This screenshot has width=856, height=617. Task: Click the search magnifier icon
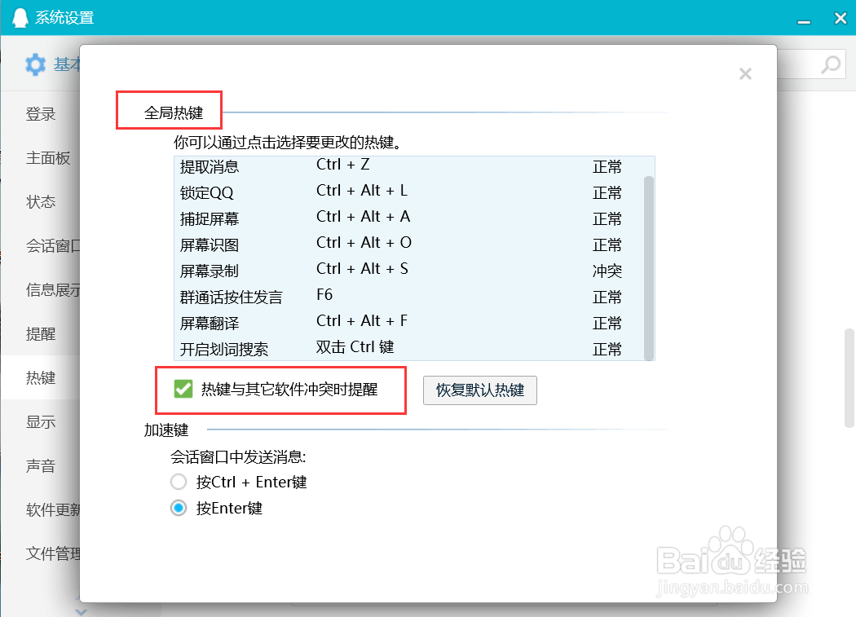point(830,64)
